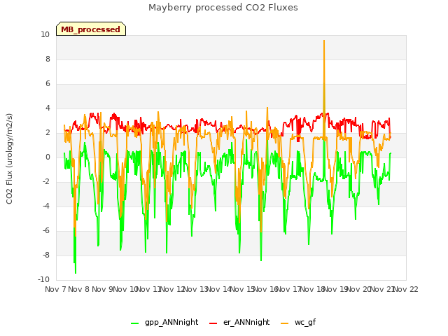This screenshot has height=336, width=448.
Task: Click the y-axis value -4
Action: tap(46, 206)
